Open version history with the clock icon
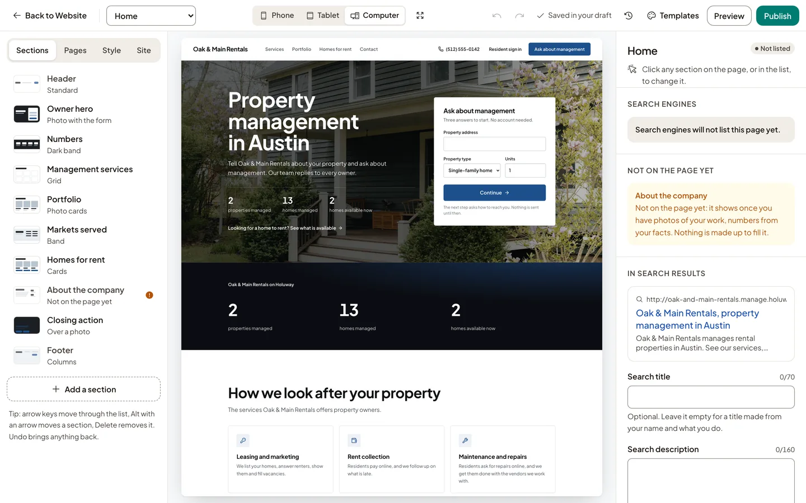This screenshot has height=503, width=806. [x=629, y=16]
